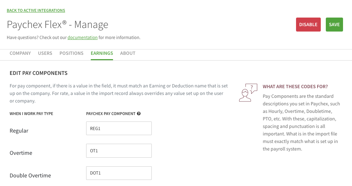
Task: Click the What Are These Codes For heading
Action: click(x=295, y=86)
